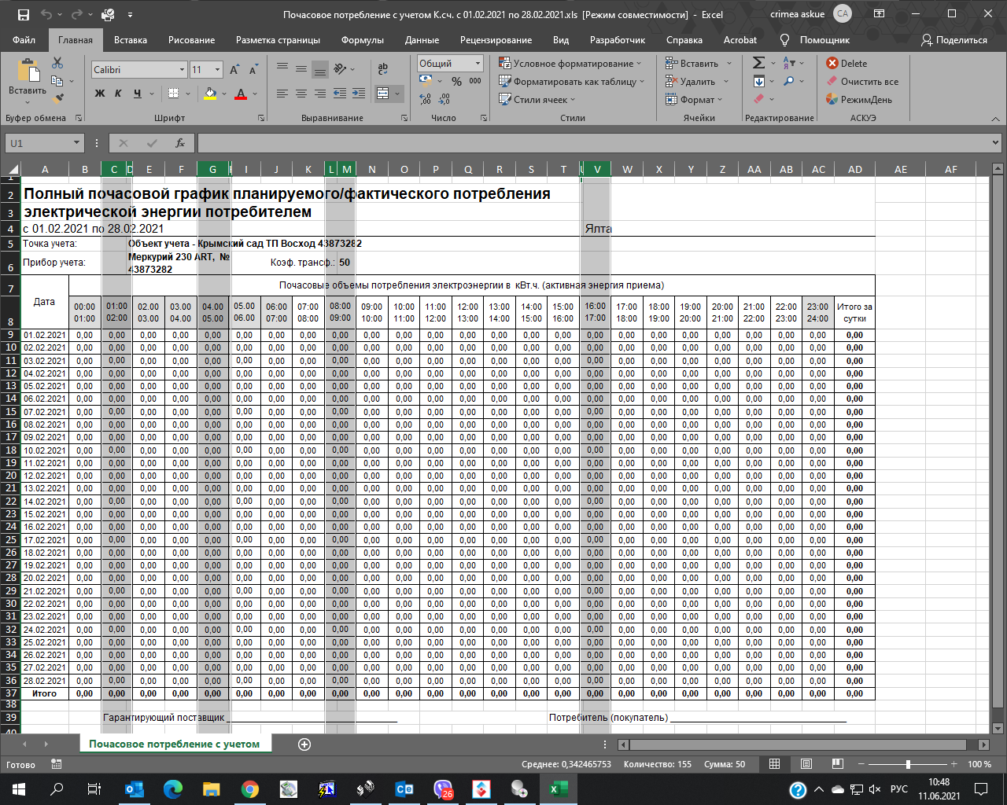
Task: Switch to the Разработчик ribbon tab
Action: tap(618, 40)
